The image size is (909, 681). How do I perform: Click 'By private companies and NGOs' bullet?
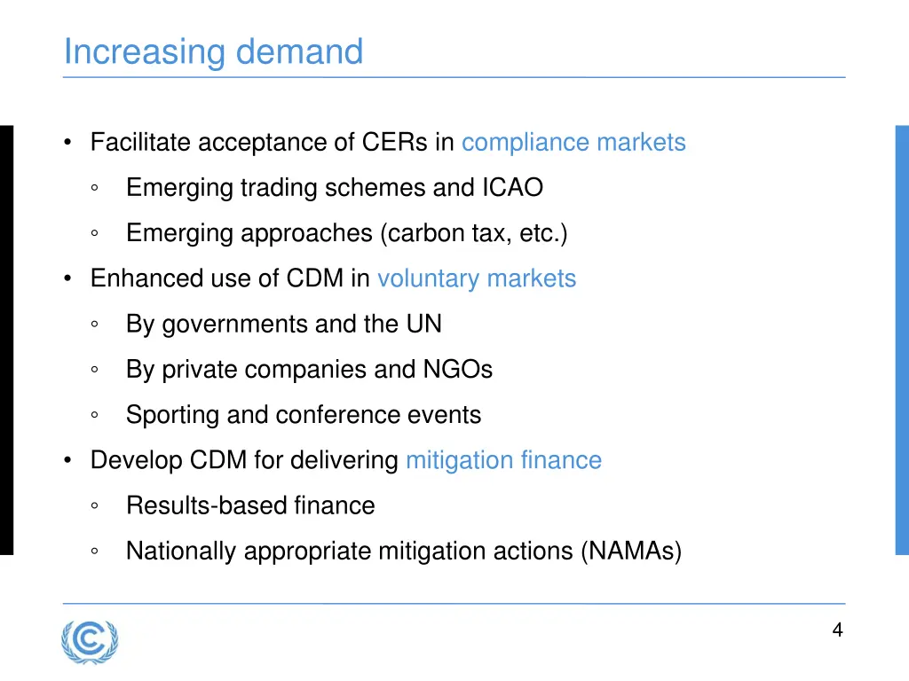coord(310,370)
